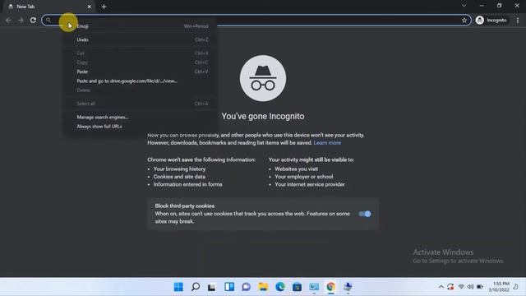Open a new tab with the plus button
Image resolution: width=526 pixels, height=296 pixels.
[x=104, y=7]
